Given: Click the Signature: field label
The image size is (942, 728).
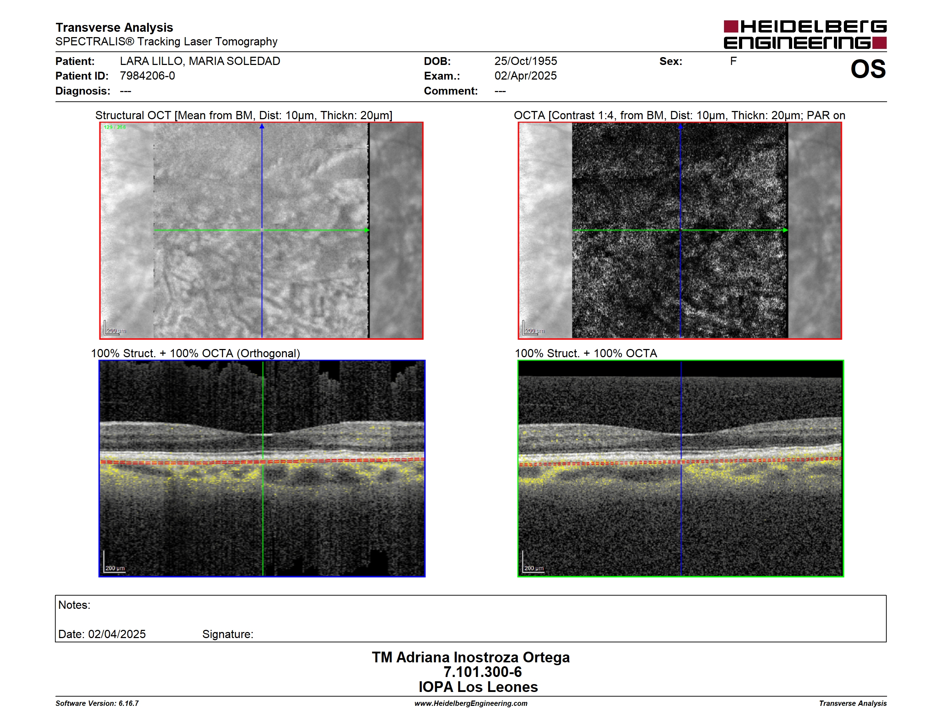Looking at the screenshot, I should coord(228,634).
